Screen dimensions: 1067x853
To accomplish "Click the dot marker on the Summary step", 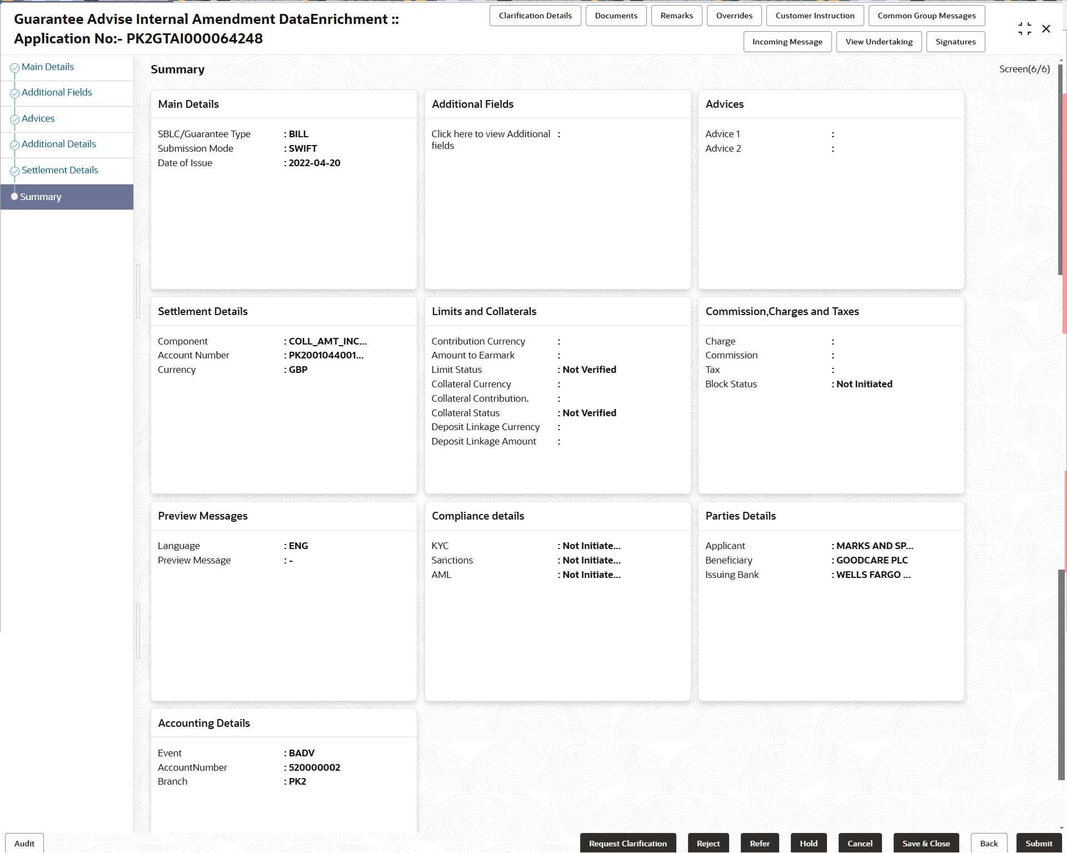I will (14, 196).
